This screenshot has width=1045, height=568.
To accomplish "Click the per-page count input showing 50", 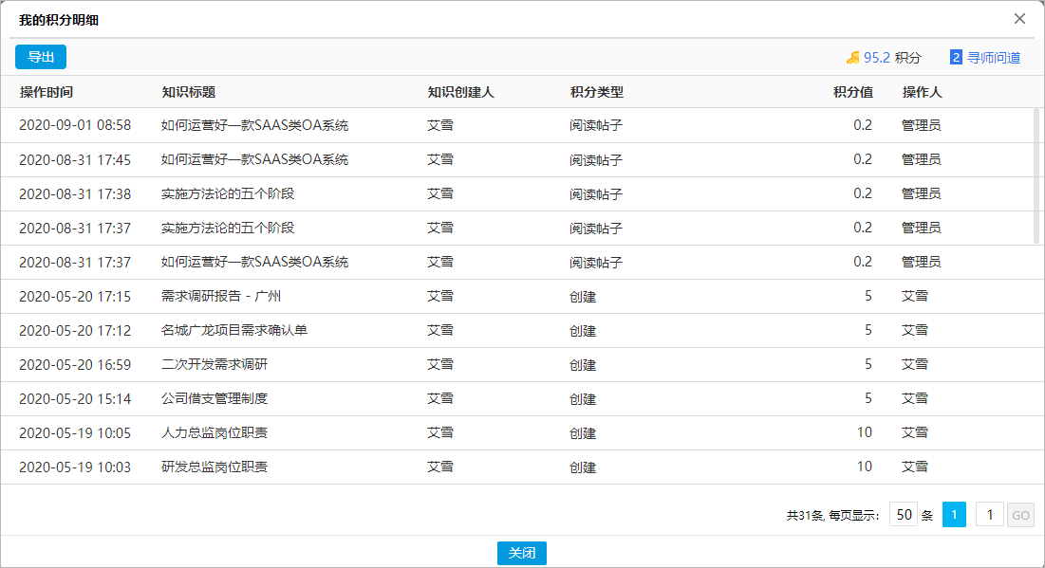I will click(x=903, y=514).
